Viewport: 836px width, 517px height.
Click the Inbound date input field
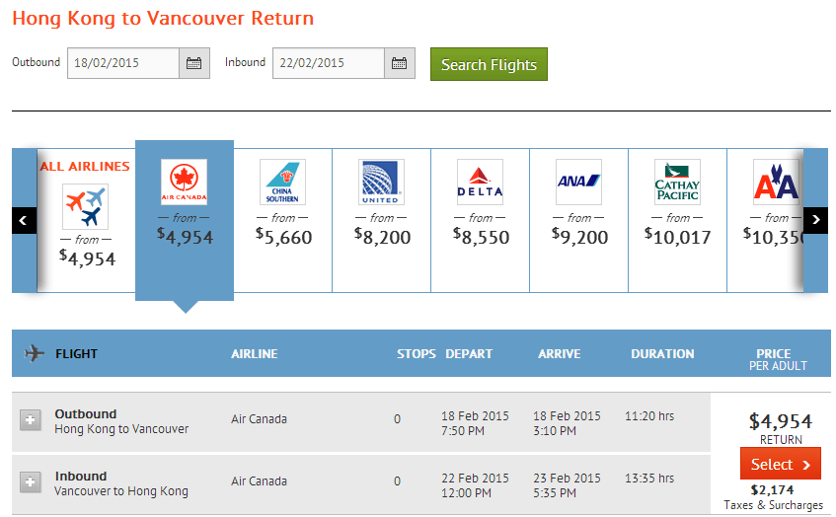[328, 63]
